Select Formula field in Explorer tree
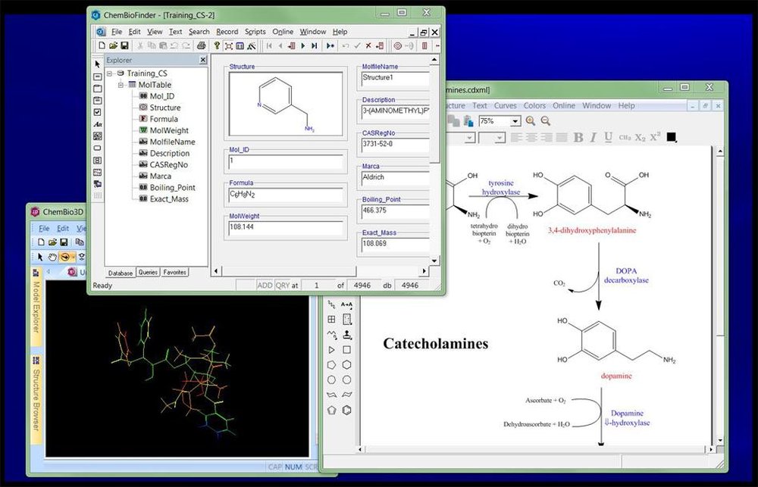The height and width of the screenshot is (487, 758). click(x=158, y=119)
